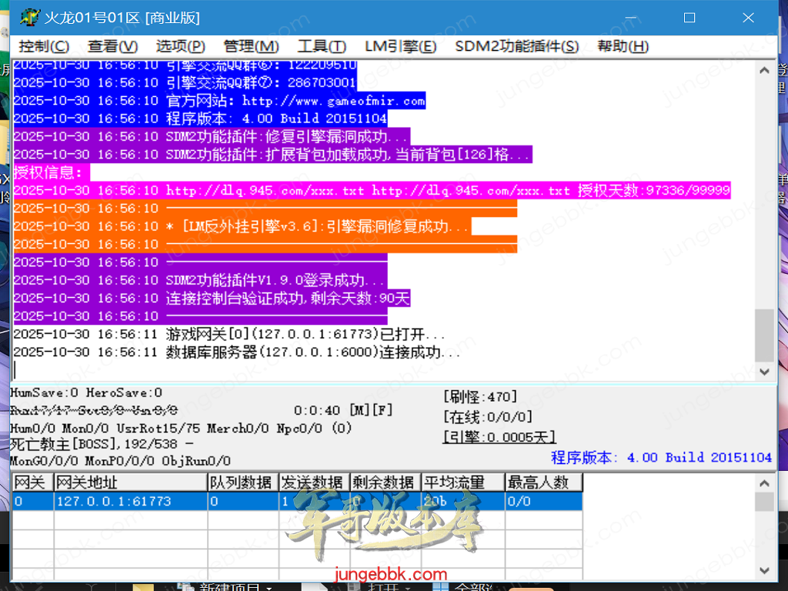788x591 pixels.
Task: Click the log panel scroll-up arrow
Action: point(764,70)
